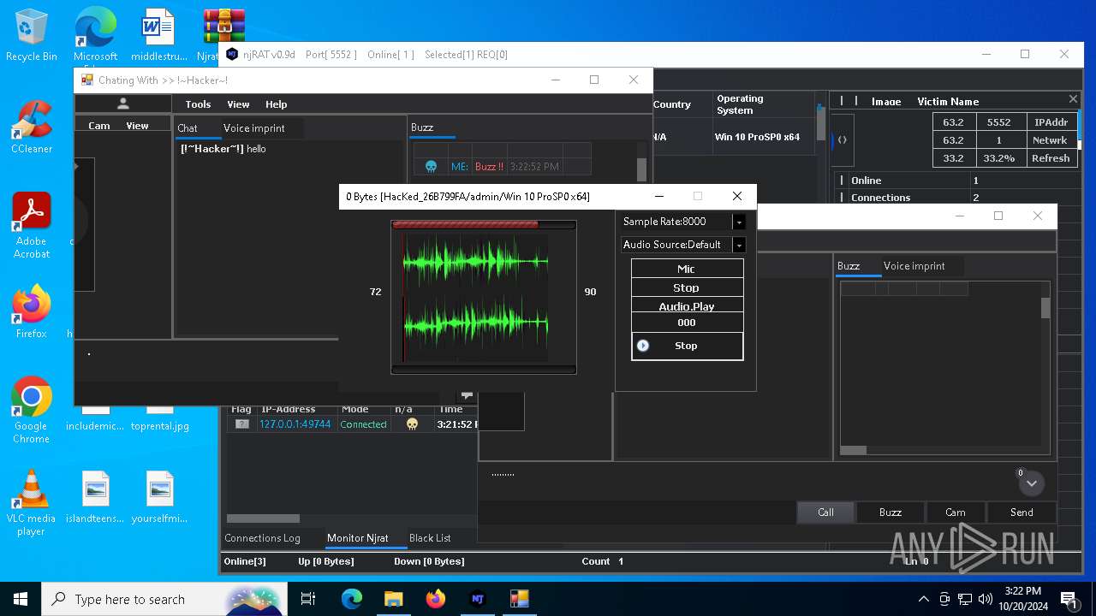Open the Audio Source dropdown
1096x616 pixels.
coord(739,245)
